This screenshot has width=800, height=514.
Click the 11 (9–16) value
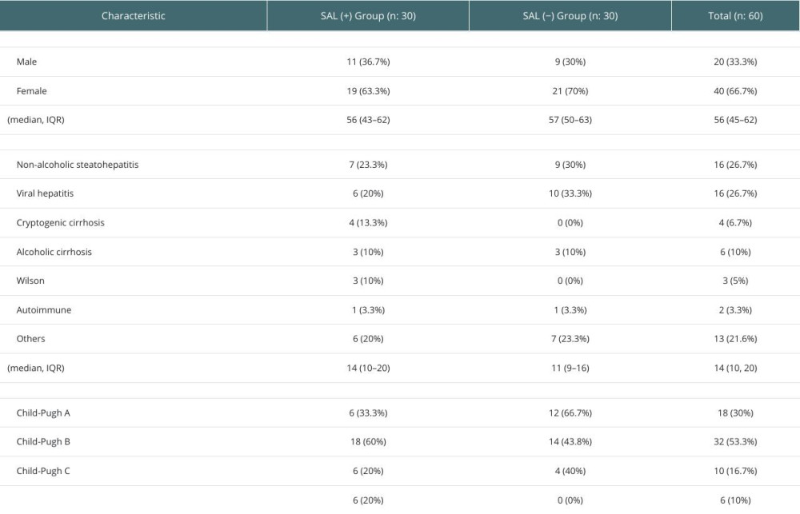click(570, 369)
